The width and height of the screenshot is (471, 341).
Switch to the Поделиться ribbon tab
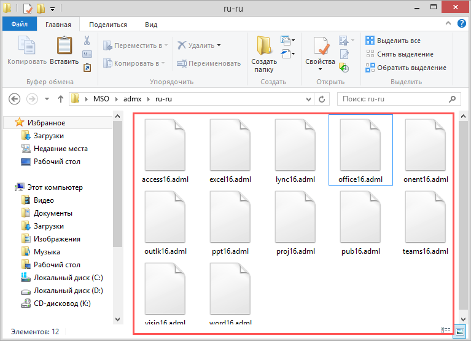pyautogui.click(x=108, y=25)
